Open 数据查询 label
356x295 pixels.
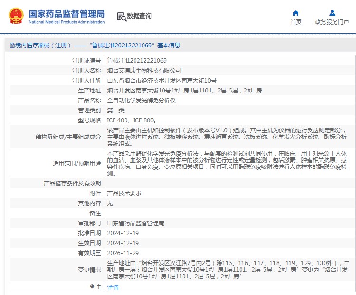coord(139,16)
